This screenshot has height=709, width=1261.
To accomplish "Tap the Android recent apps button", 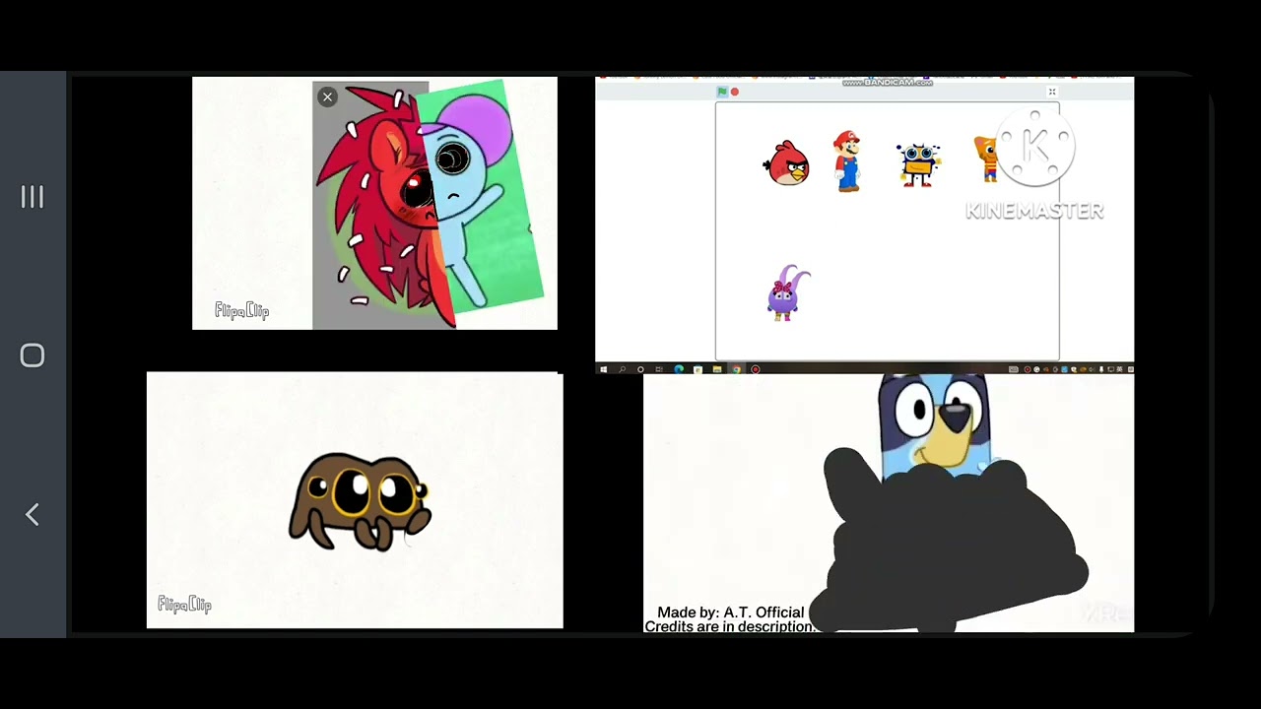I will pyautogui.click(x=33, y=197).
